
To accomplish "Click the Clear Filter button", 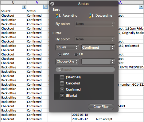I will click(x=101, y=107).
